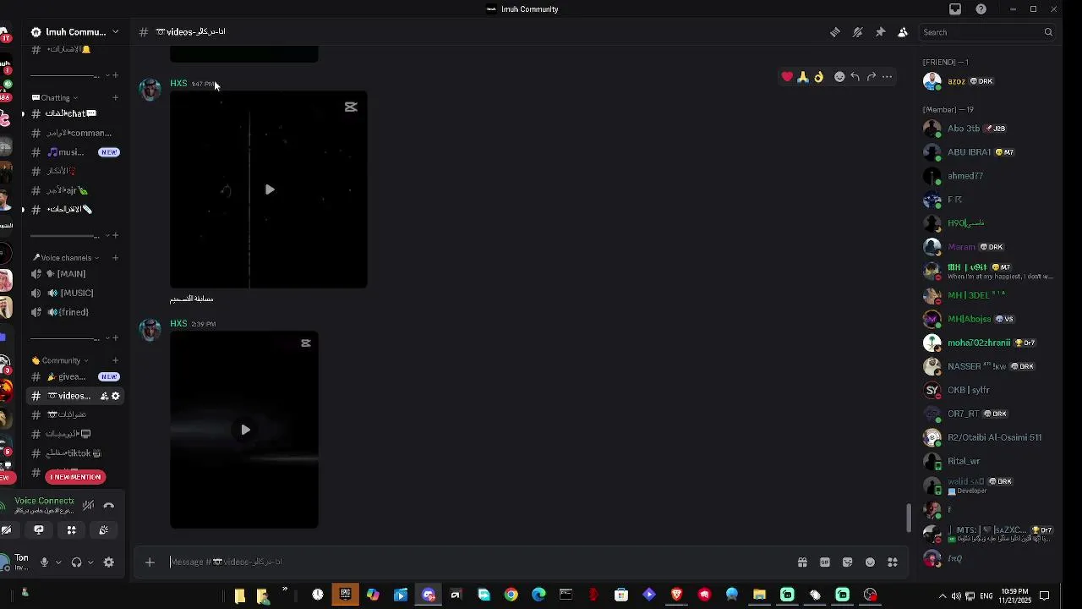The image size is (1082, 609).
Task: Open the microphone input options dropdown
Action: pos(58,562)
